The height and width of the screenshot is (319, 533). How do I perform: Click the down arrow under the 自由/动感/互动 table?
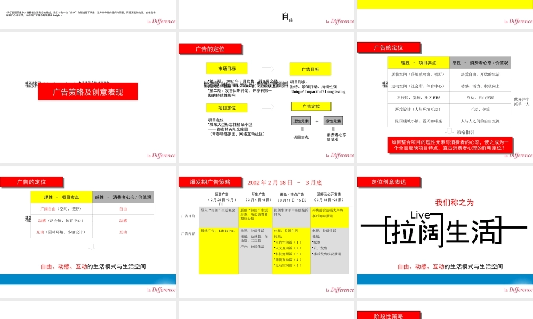(x=92, y=247)
